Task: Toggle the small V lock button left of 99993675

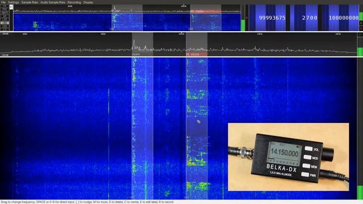Action: point(247,18)
